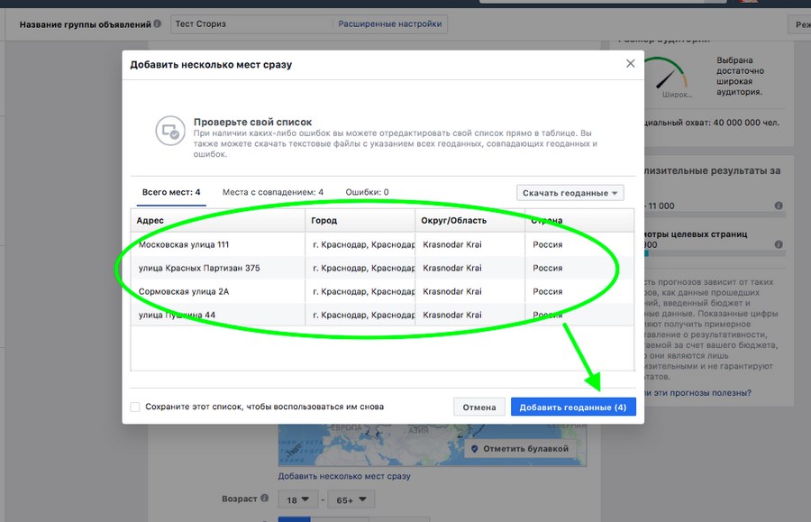The image size is (811, 522).
Task: Click ad set name field Тест Сториз
Action: 253,23
